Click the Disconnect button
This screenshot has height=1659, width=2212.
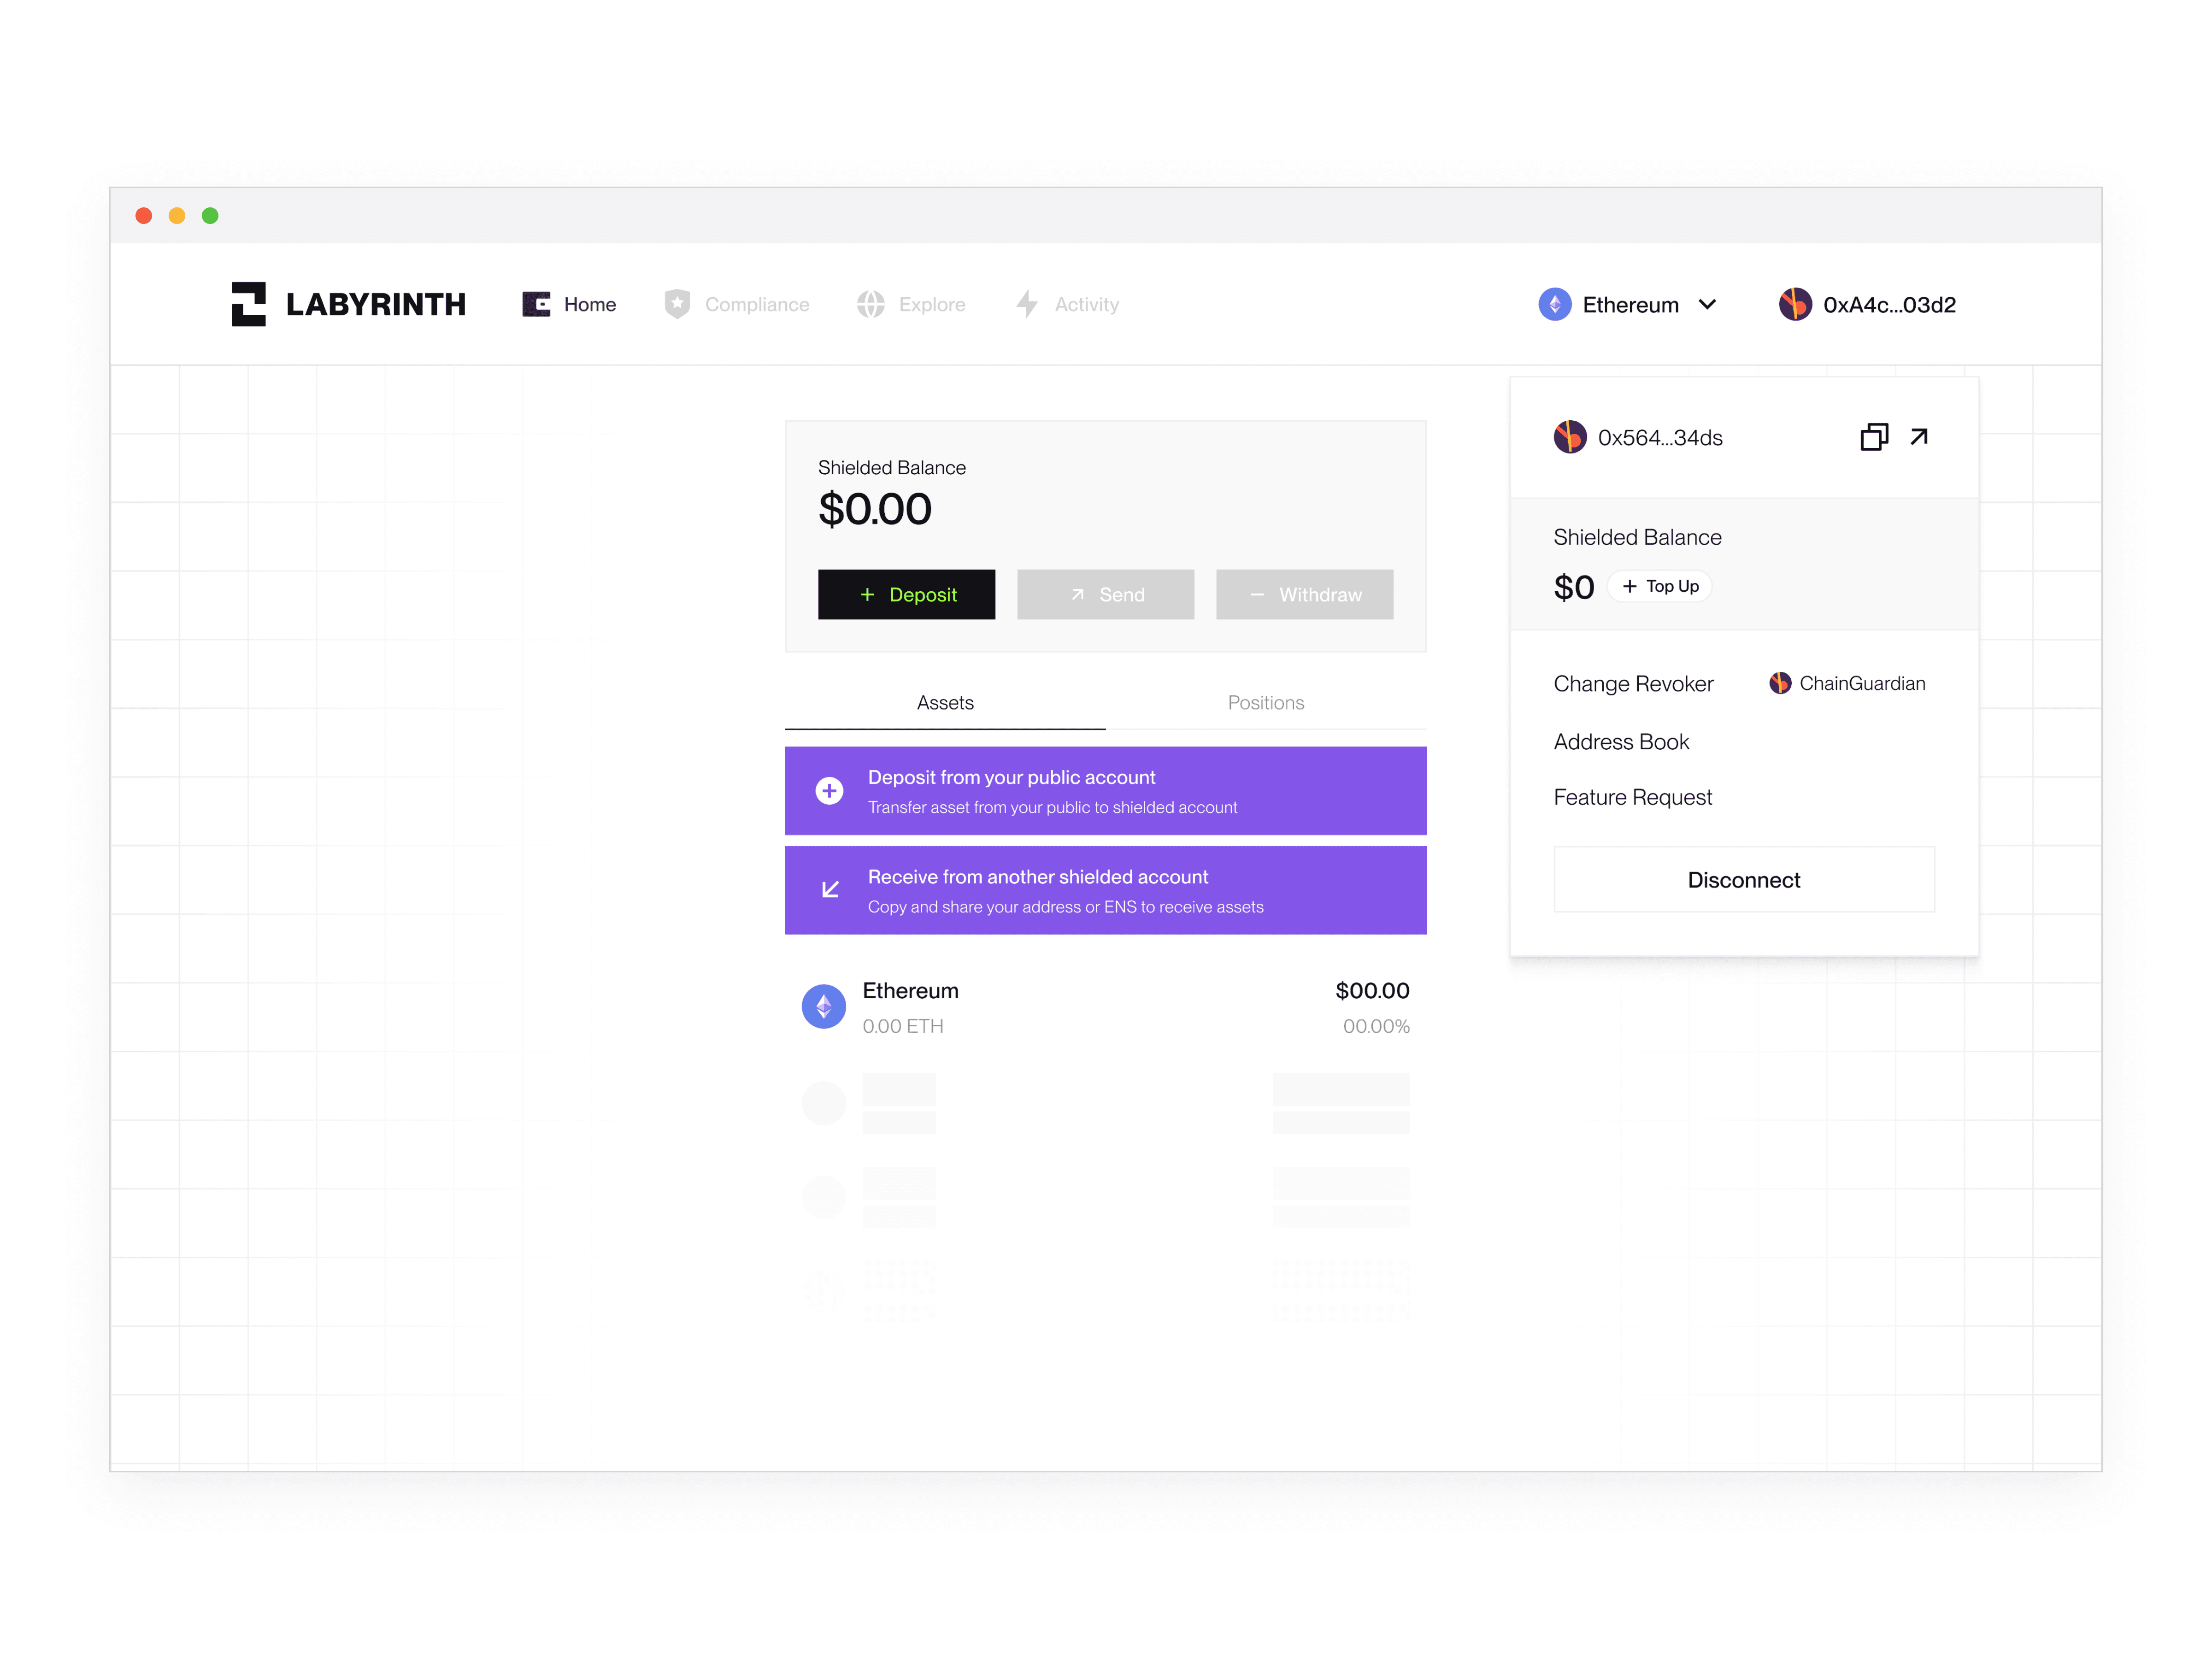click(x=1743, y=879)
